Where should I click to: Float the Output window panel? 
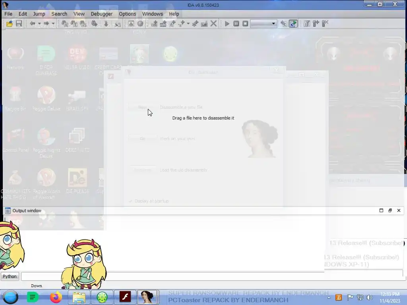(x=390, y=210)
